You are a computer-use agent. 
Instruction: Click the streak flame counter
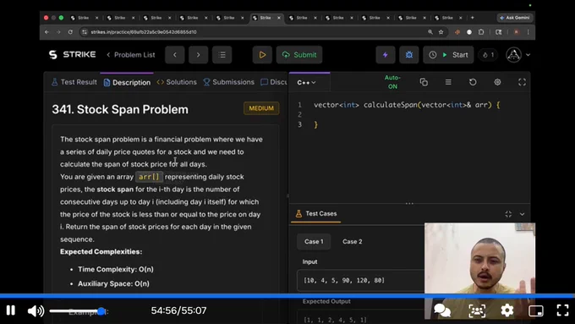(488, 55)
